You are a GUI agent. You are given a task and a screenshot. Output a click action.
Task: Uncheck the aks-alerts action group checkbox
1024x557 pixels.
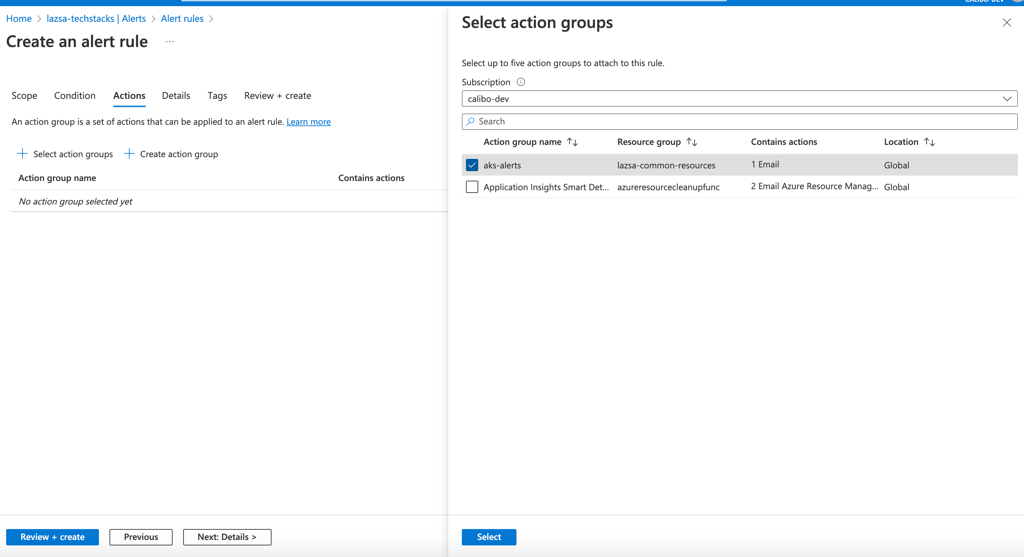[x=472, y=165]
